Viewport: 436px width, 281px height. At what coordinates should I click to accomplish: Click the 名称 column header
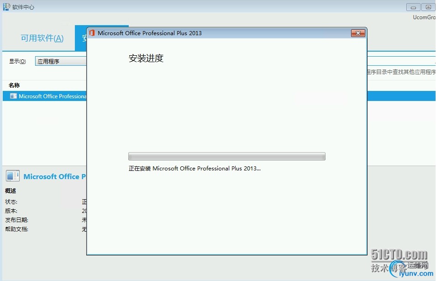tap(14, 85)
